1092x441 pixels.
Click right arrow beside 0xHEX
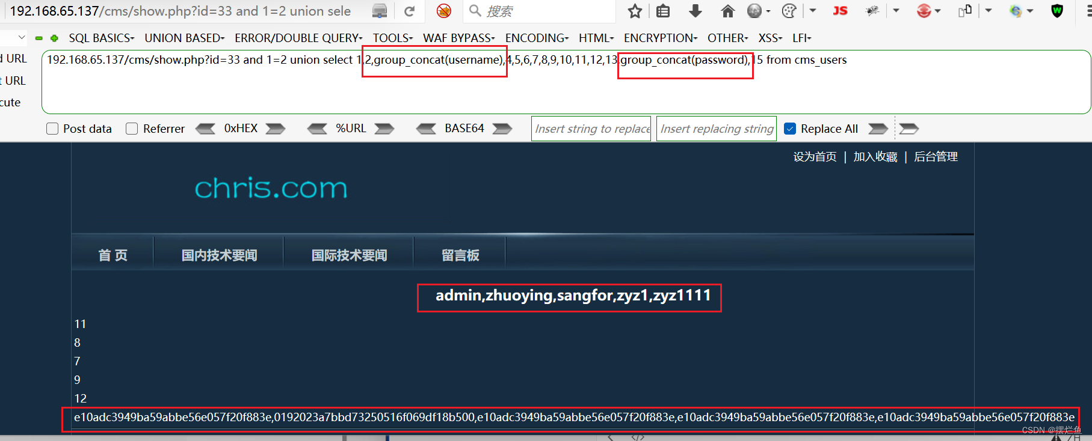276,129
